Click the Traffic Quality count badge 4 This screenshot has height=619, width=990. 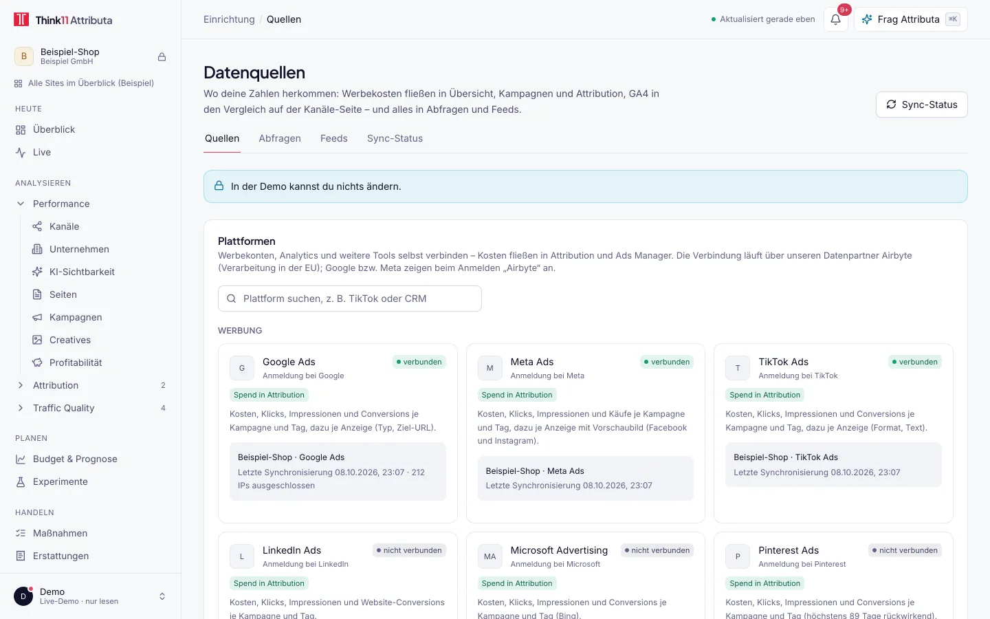[x=163, y=408]
